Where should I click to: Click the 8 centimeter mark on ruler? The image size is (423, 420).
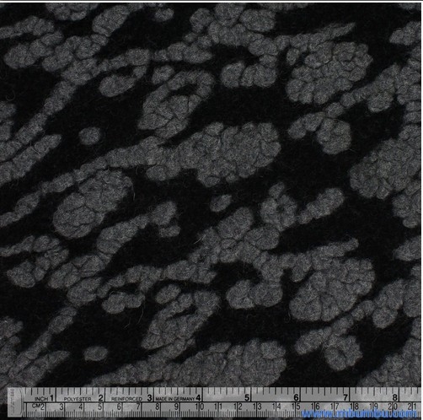(158, 407)
